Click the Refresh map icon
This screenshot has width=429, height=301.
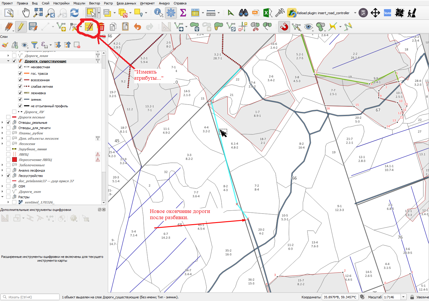click(74, 13)
